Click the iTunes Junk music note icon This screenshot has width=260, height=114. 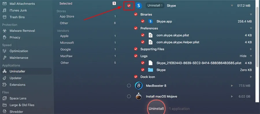point(5,10)
